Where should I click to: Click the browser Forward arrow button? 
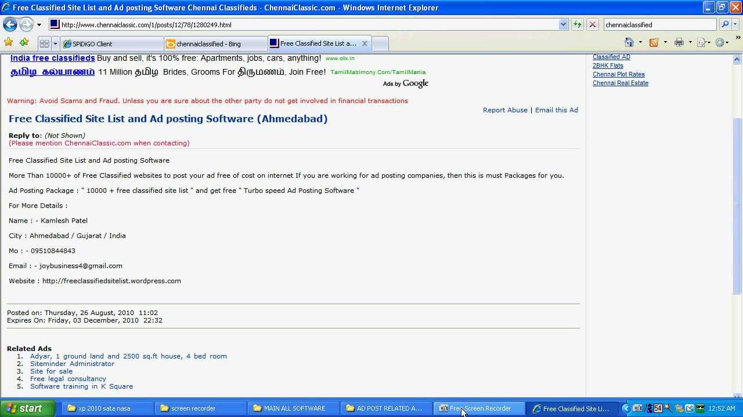point(26,24)
